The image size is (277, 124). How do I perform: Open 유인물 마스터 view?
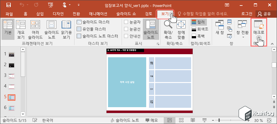tap(91, 29)
